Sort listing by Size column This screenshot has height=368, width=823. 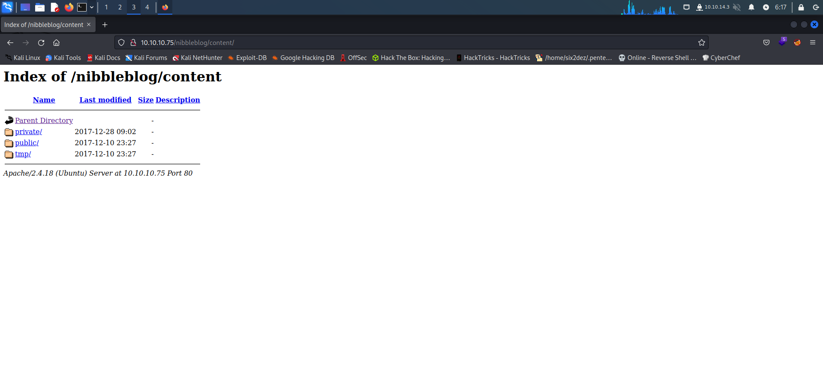coord(146,100)
